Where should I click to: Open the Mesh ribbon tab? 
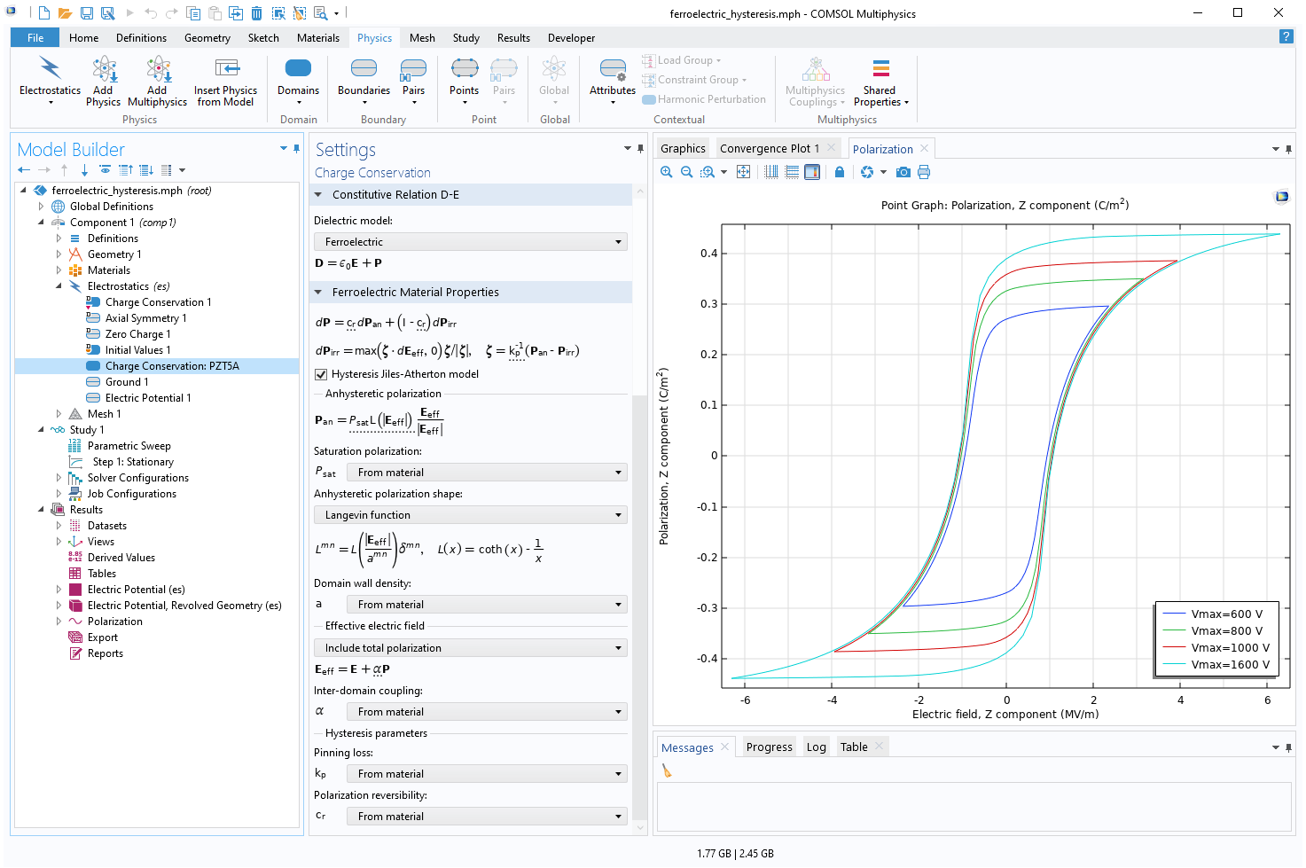tap(422, 38)
